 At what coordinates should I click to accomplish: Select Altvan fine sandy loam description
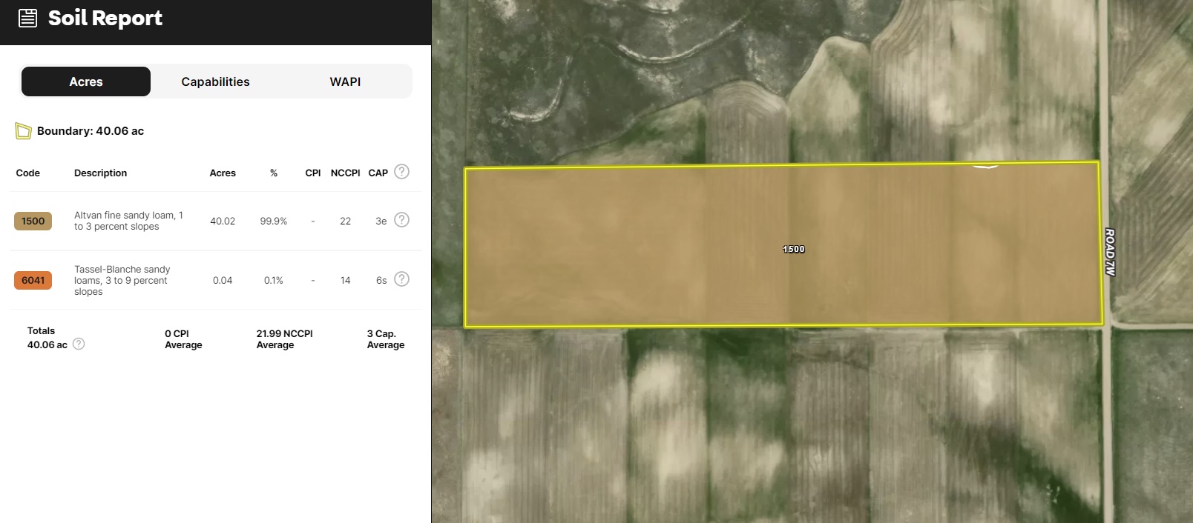point(128,221)
